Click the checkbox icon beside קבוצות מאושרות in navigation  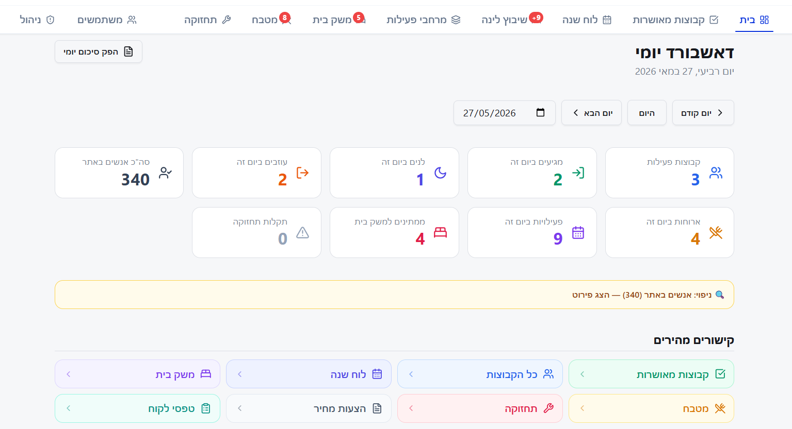pyautogui.click(x=714, y=20)
